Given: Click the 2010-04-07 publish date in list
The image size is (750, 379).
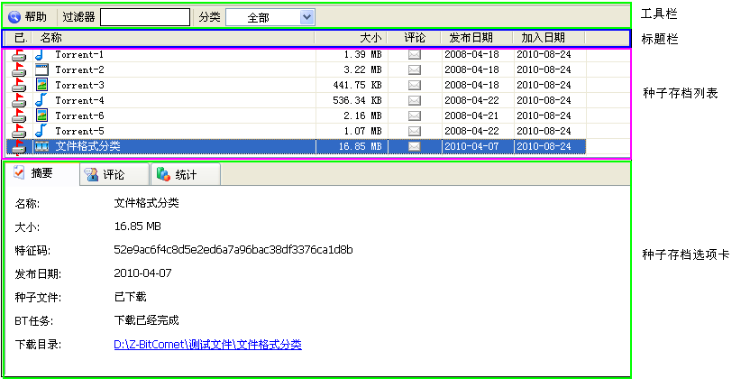Looking at the screenshot, I should coord(471,146).
